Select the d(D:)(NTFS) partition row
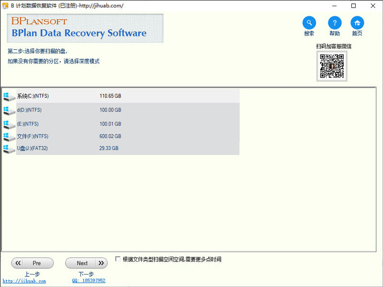 [x=128, y=110]
